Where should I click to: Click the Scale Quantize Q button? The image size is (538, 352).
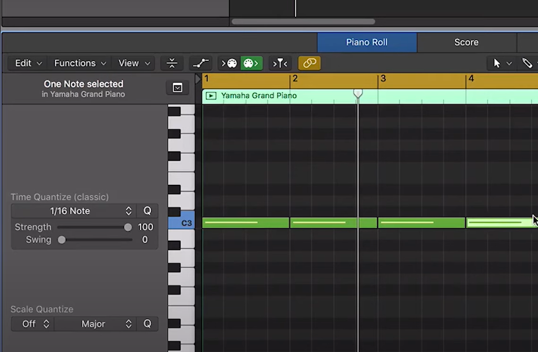click(x=147, y=324)
